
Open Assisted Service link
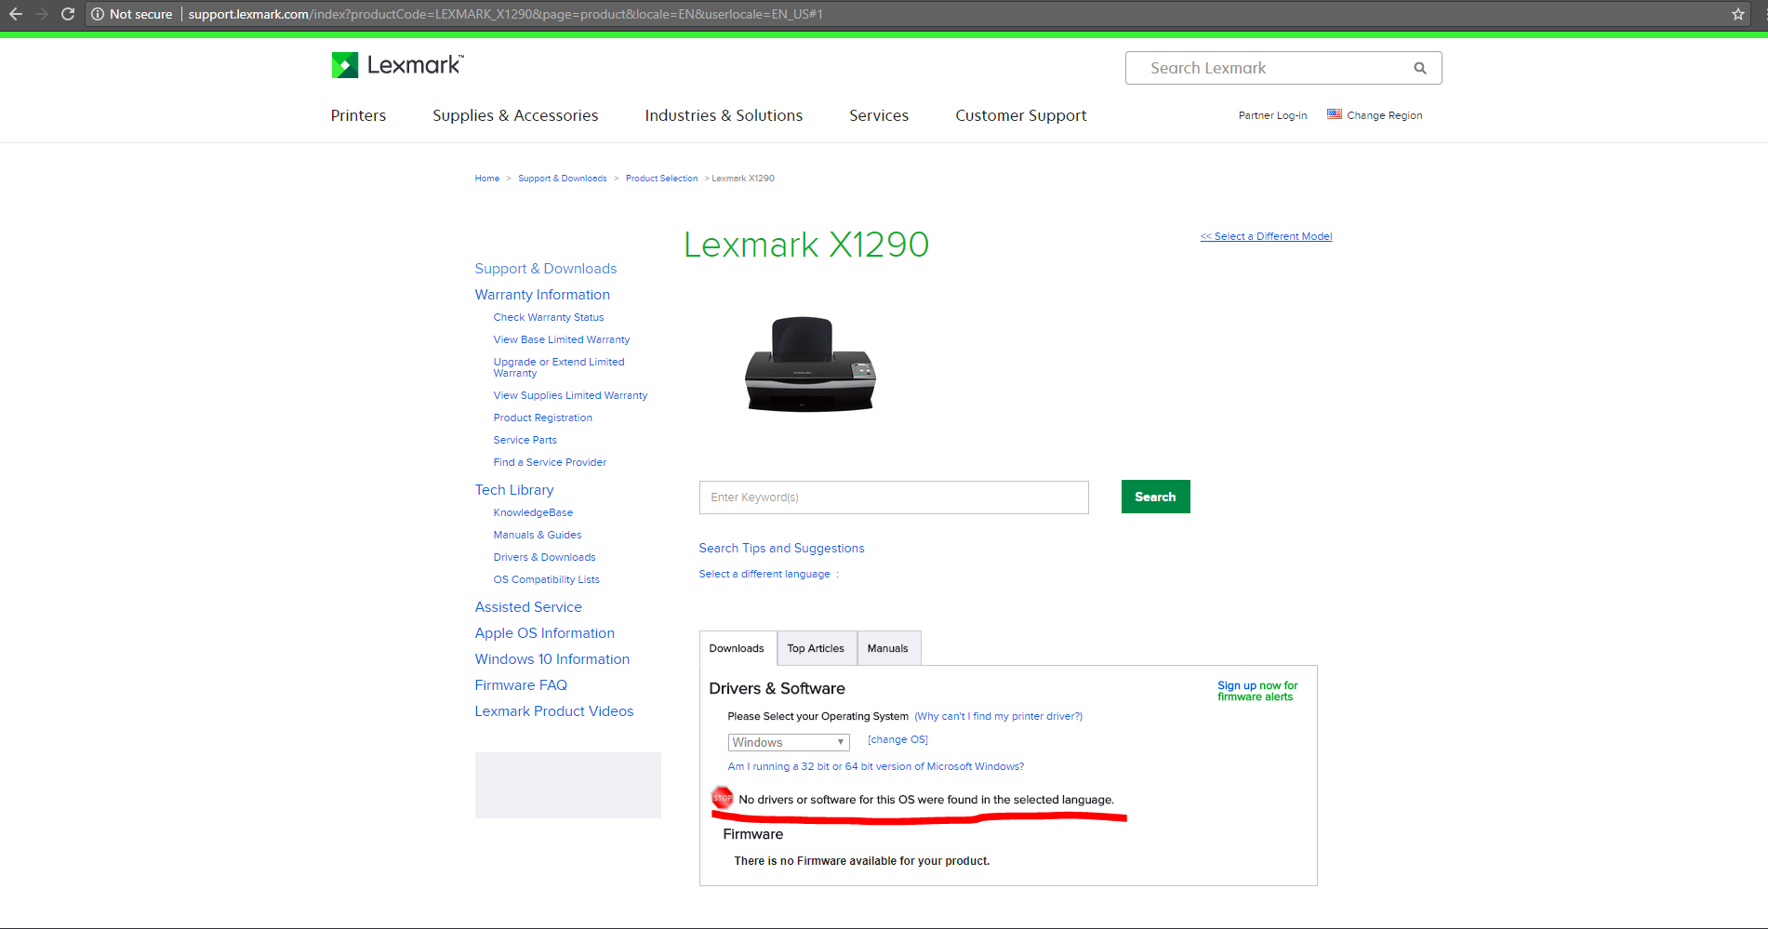pyautogui.click(x=528, y=607)
